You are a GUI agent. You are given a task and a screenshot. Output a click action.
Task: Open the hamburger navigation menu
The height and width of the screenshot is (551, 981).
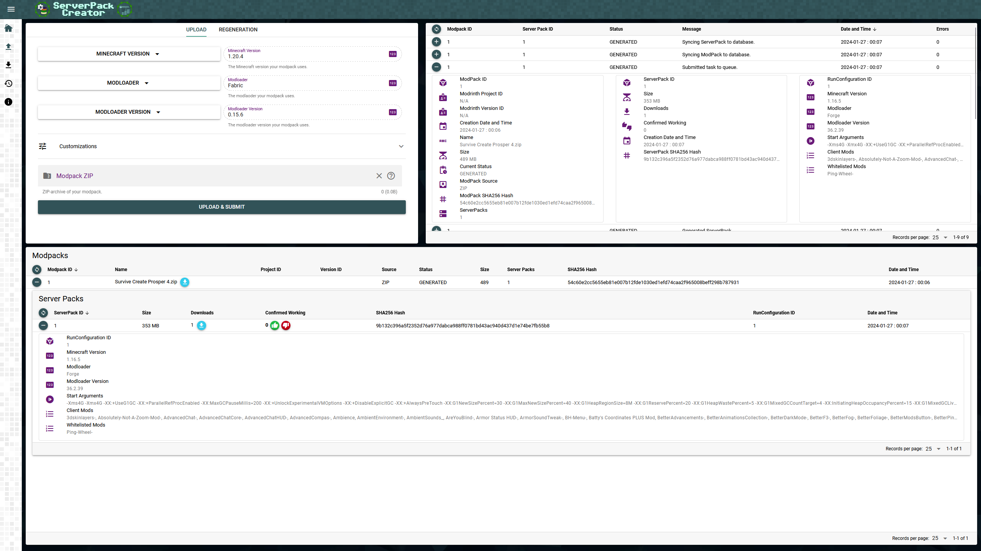(x=11, y=9)
